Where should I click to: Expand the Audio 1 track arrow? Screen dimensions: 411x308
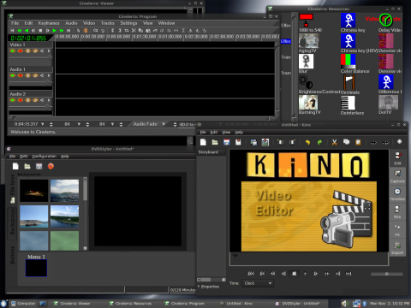[49, 75]
